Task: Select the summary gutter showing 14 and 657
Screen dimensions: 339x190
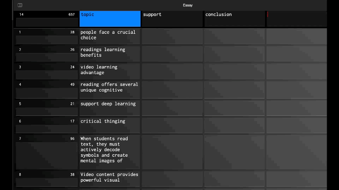Action: [x=47, y=19]
